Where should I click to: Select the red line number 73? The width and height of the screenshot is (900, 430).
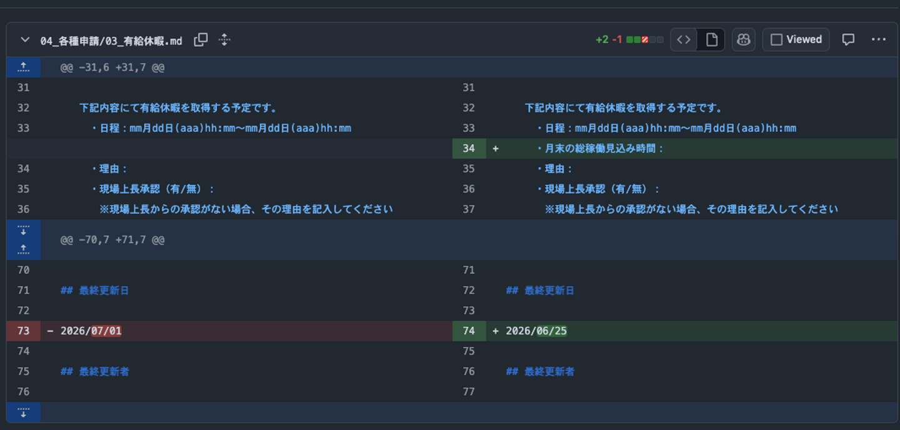pos(23,331)
